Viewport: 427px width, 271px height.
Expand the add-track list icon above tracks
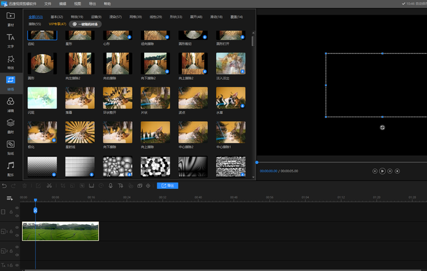pos(10,198)
